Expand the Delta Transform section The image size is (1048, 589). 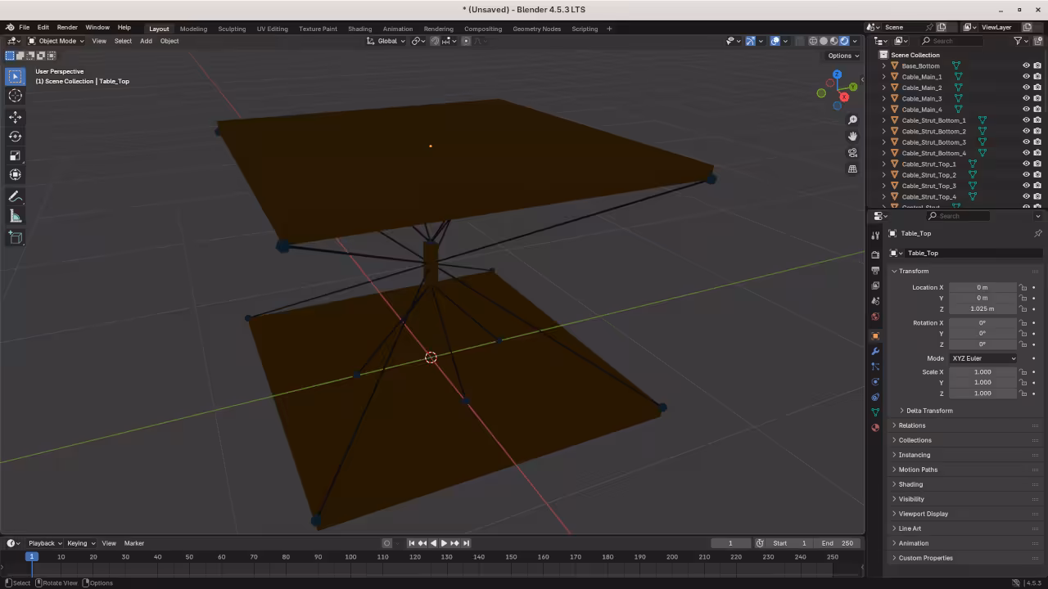pyautogui.click(x=929, y=411)
